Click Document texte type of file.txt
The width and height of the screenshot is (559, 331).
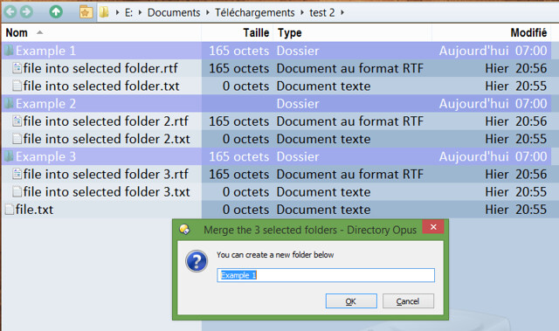click(323, 210)
